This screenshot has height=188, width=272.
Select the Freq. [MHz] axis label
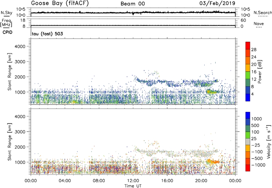[6, 23]
